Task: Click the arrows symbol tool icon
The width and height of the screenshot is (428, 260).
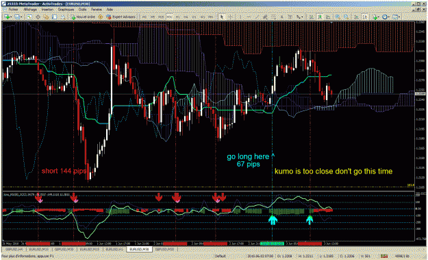Action: [299, 17]
